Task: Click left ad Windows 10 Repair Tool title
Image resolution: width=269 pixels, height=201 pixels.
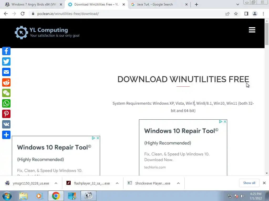Action: click(x=54, y=147)
